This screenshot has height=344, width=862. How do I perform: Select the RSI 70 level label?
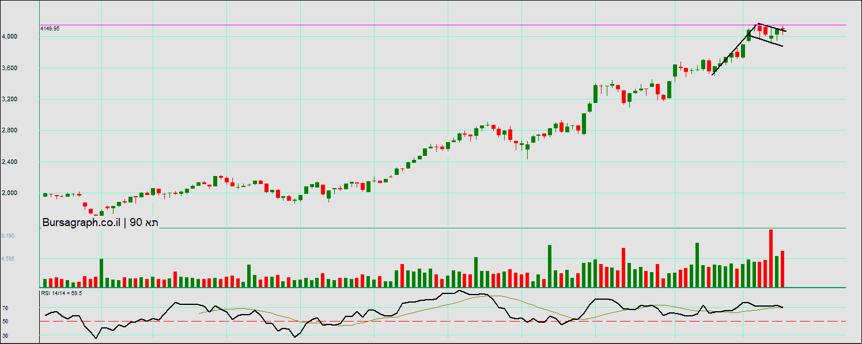coord(5,308)
